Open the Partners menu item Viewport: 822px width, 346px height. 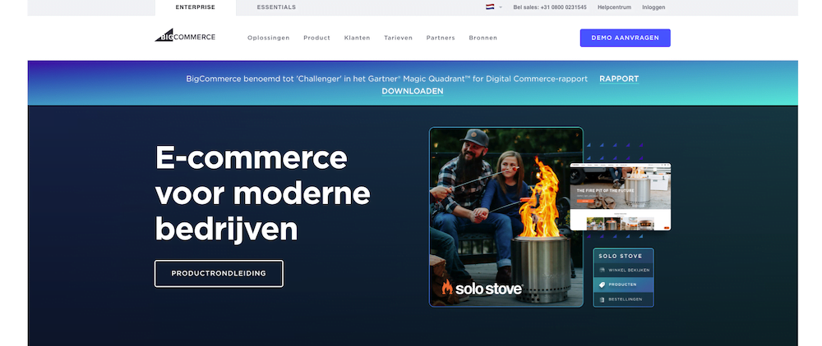tap(441, 38)
